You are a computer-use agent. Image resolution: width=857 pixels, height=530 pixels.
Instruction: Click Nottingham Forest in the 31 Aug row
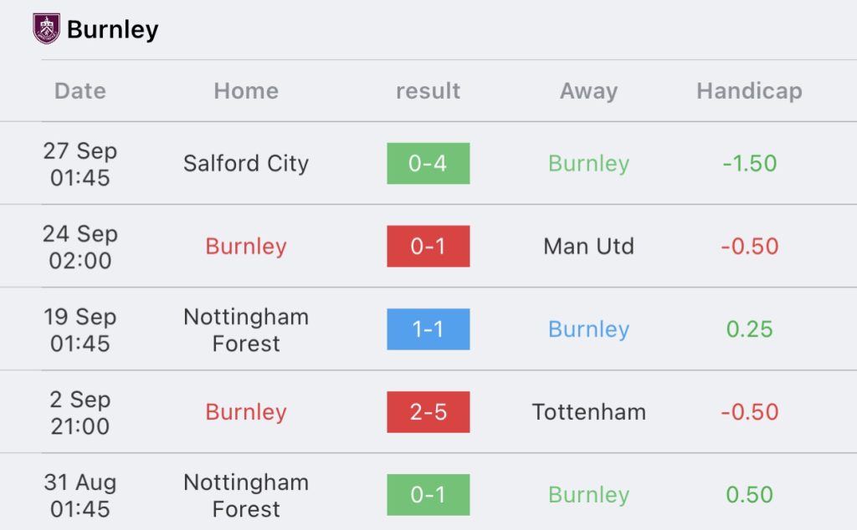coord(246,496)
